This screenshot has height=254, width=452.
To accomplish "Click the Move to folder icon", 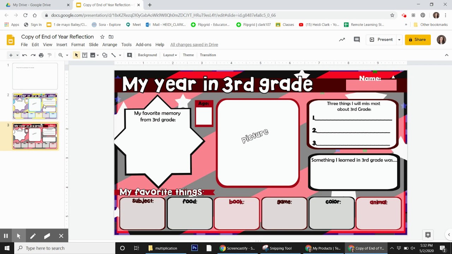I will pos(111,37).
